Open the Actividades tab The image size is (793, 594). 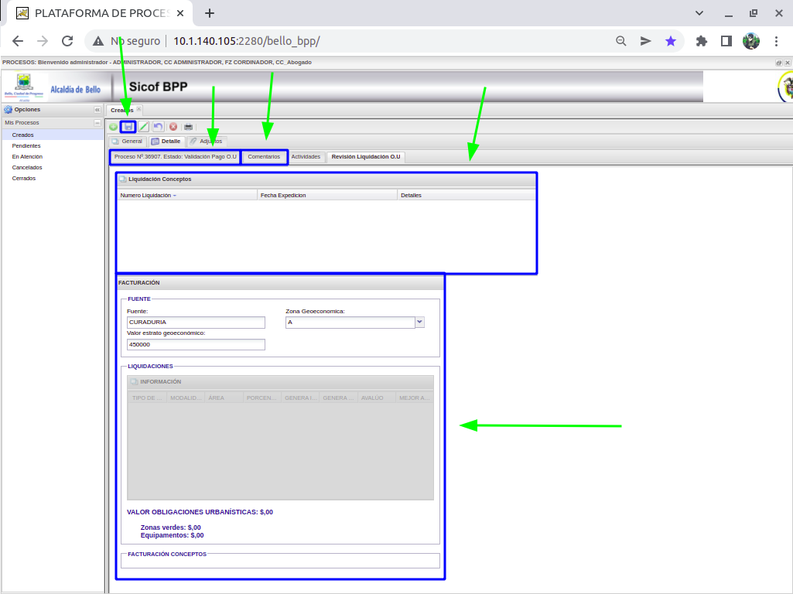click(306, 157)
